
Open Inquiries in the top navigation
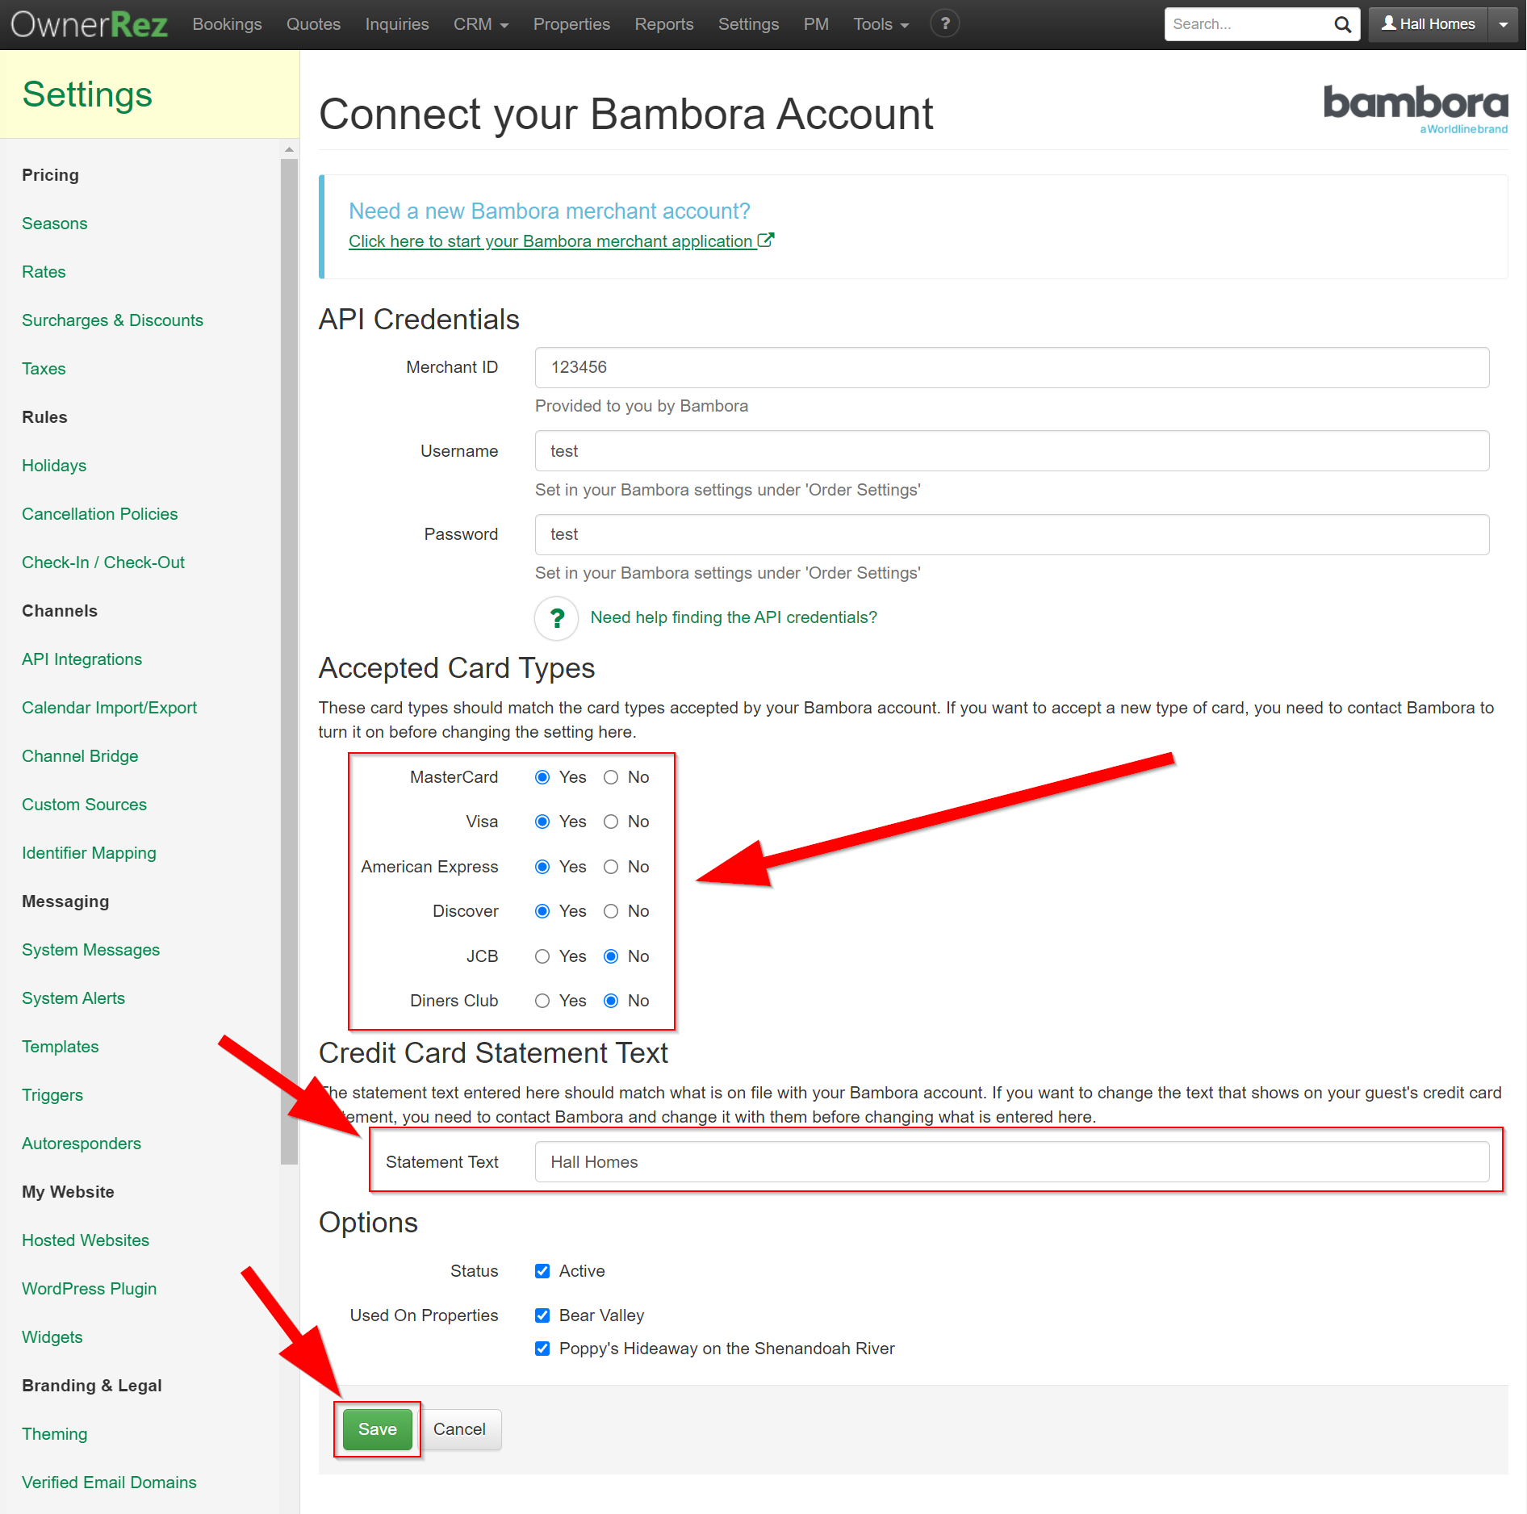click(x=397, y=24)
